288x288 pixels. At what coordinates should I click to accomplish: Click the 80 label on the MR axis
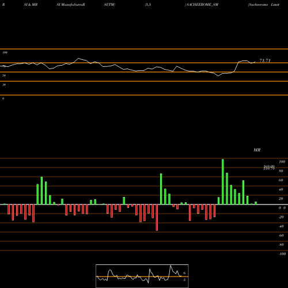[281, 171]
